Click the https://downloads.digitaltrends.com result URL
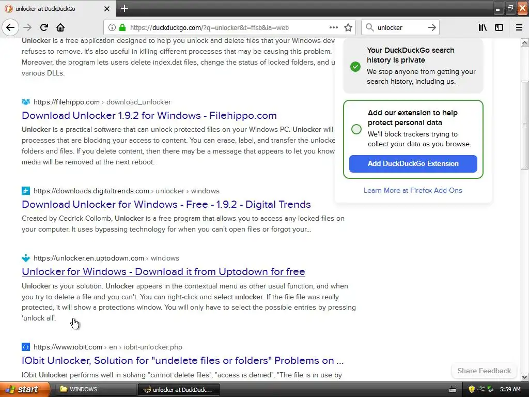This screenshot has height=397, width=529. click(x=91, y=191)
